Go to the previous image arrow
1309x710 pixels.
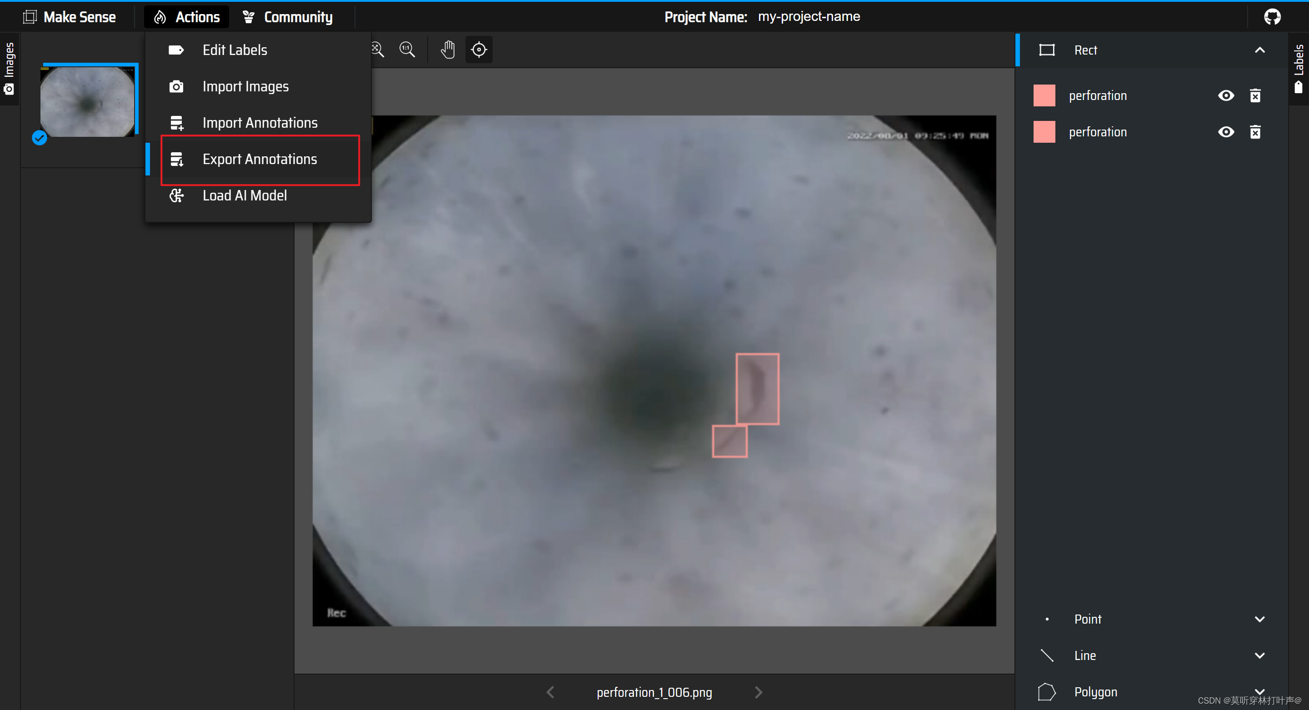[x=550, y=692]
